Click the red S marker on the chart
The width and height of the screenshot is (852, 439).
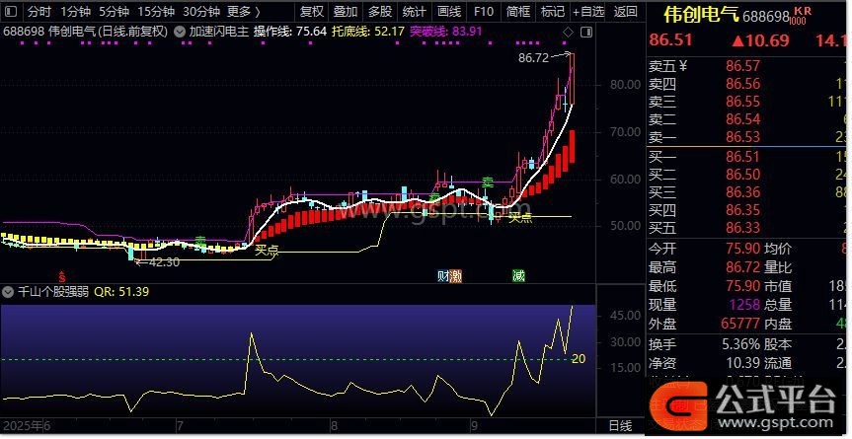[61, 276]
